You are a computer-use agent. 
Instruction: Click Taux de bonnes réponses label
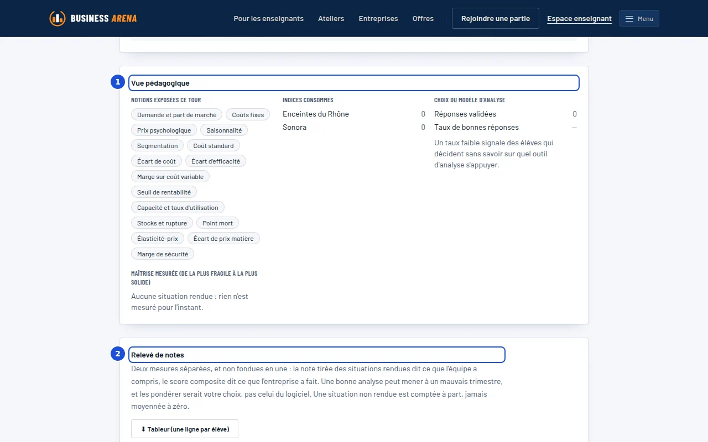(x=476, y=127)
